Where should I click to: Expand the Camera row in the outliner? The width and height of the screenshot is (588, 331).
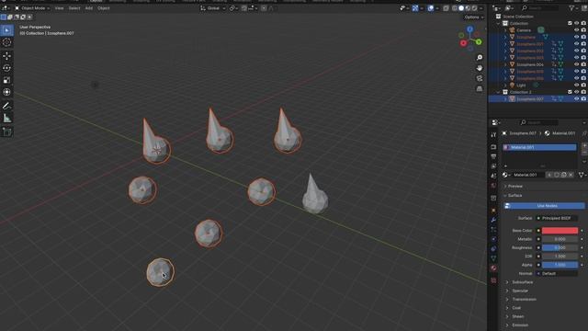click(x=505, y=30)
